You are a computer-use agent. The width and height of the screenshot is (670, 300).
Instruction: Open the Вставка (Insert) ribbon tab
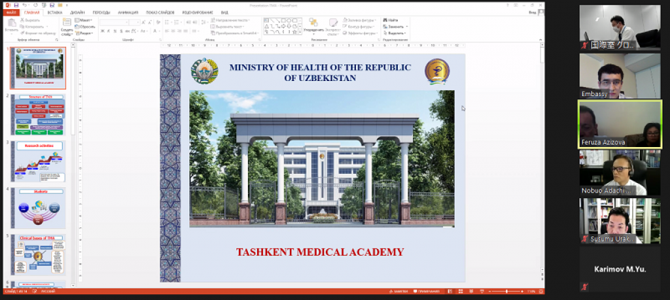[x=55, y=12]
